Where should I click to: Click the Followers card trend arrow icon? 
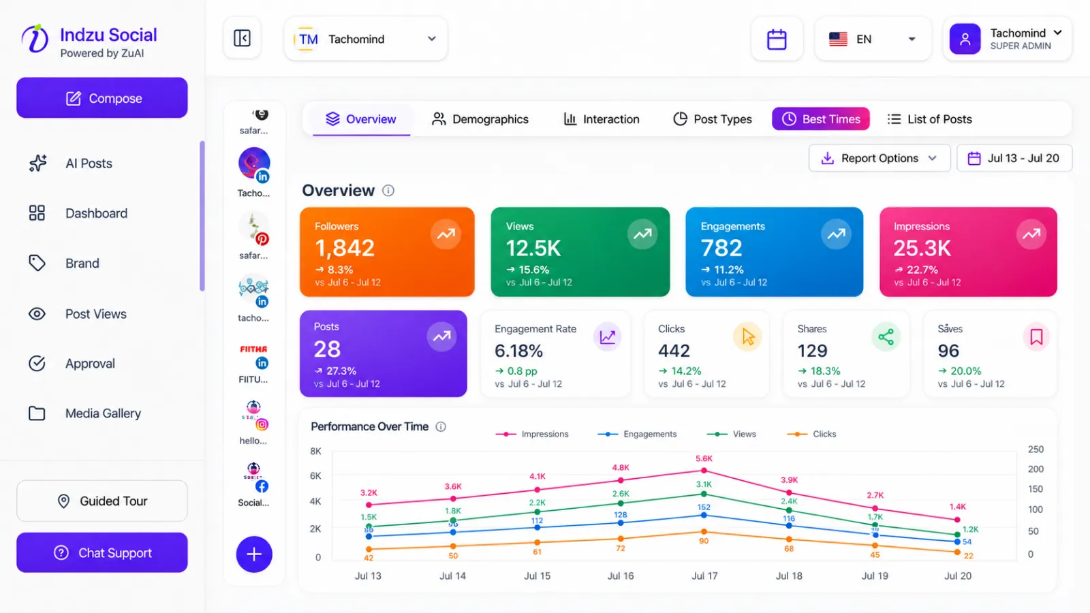446,234
